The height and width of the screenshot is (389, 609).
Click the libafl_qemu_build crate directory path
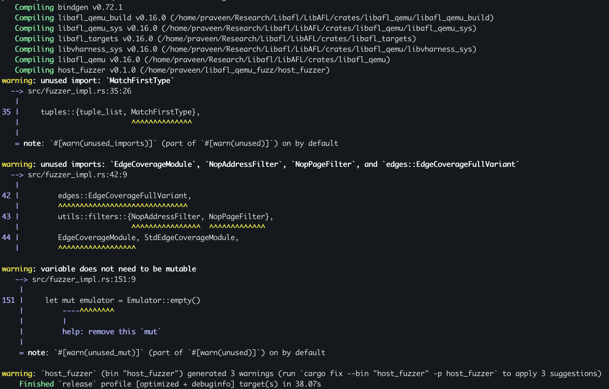[x=332, y=18]
